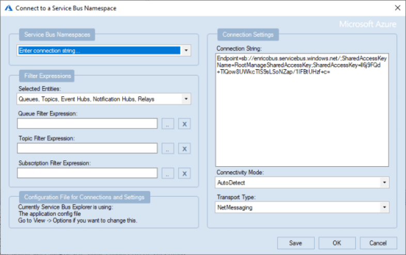Screen dimensions: 406x255
Task: Click inside the Topic Filter Expression field
Action: (x=87, y=148)
